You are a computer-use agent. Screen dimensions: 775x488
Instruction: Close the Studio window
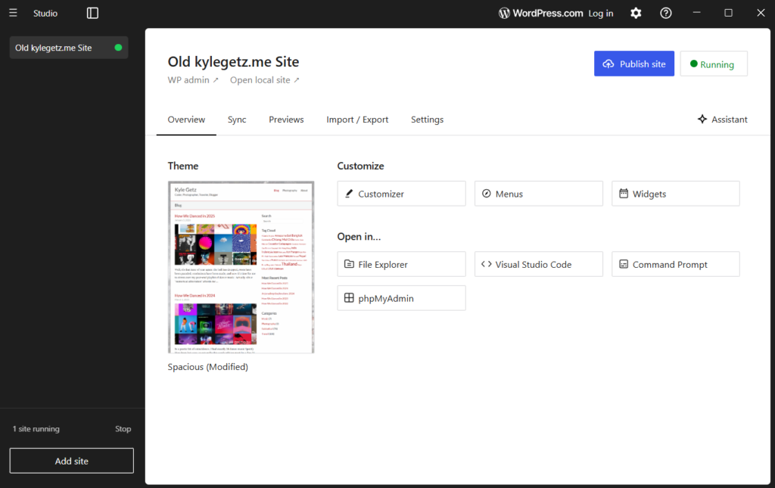click(761, 13)
